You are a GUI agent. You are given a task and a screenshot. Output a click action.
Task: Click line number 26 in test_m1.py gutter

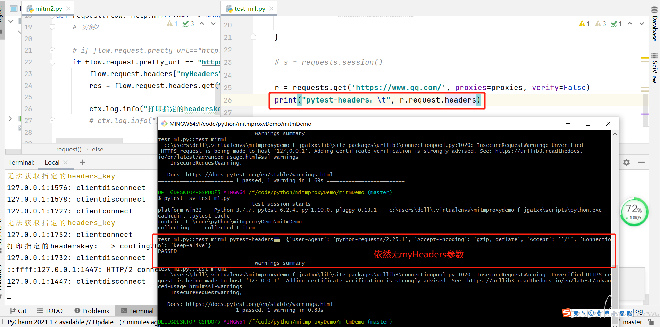tap(228, 100)
